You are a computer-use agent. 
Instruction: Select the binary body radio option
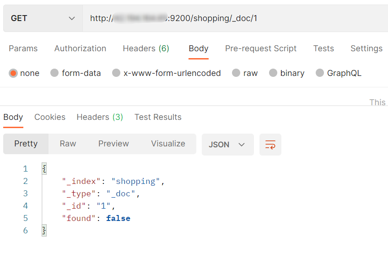point(273,73)
